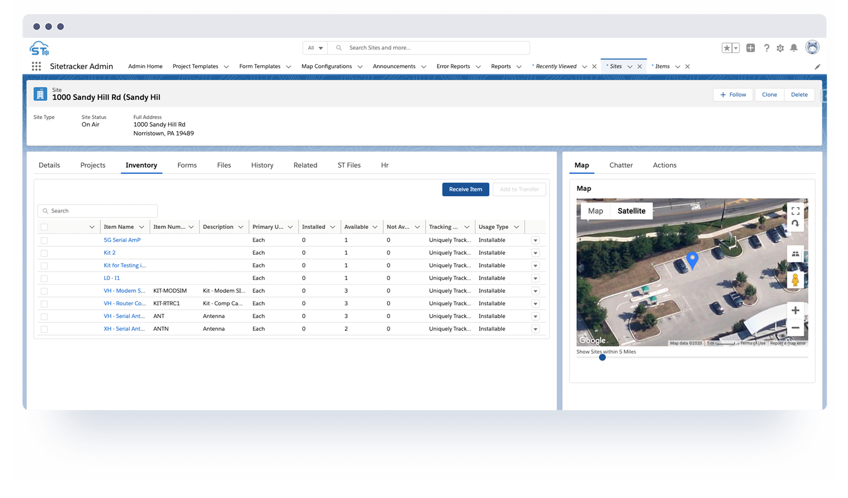Click the rotate map icon
This screenshot has width=848, height=498.
[x=795, y=224]
